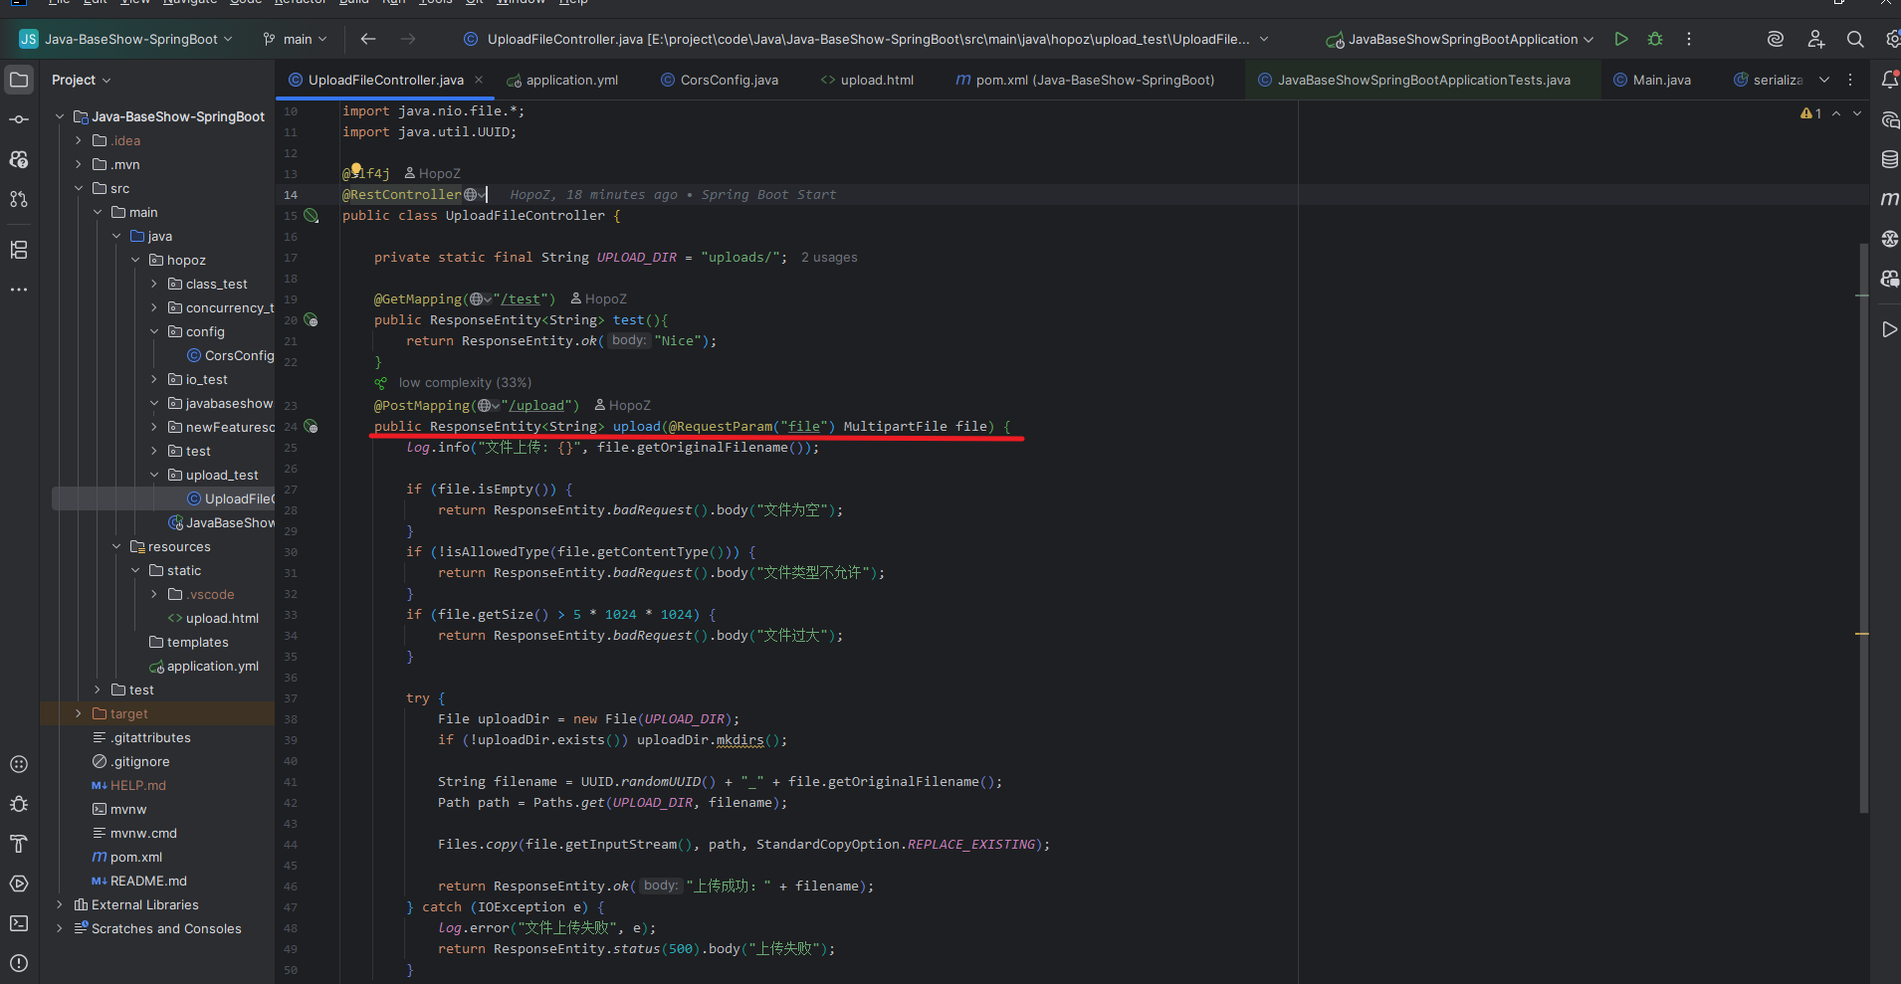Open the warnings indicator showing 1

(x=1811, y=113)
